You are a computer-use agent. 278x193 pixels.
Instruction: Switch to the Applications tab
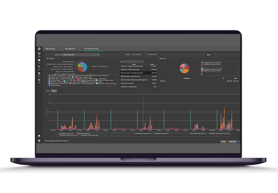pyautogui.click(x=70, y=49)
